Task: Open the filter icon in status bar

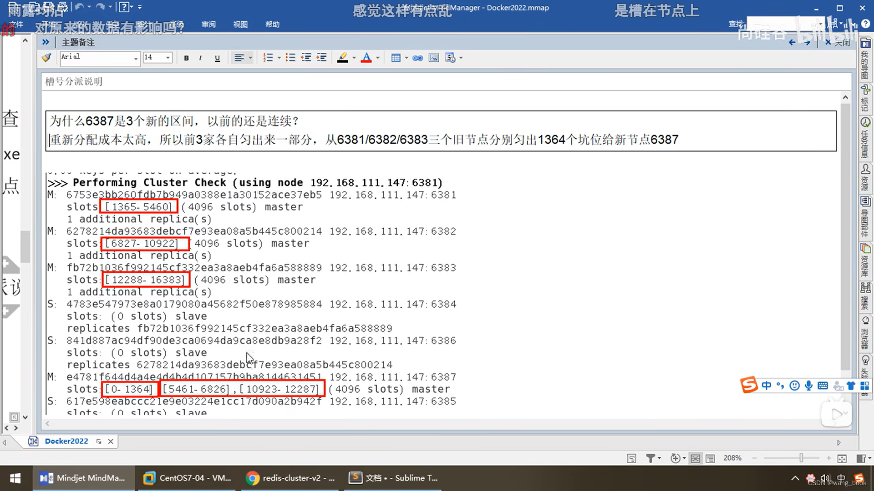Action: tap(650, 458)
